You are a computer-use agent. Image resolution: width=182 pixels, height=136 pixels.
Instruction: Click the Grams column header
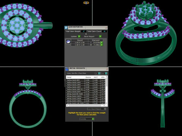pyautogui.click(x=88, y=77)
